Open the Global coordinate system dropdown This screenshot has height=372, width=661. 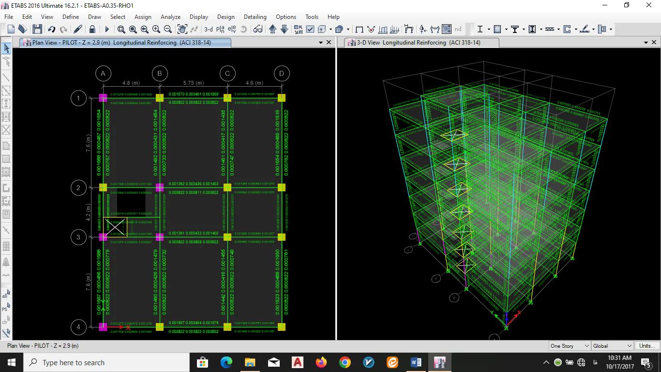[x=613, y=346]
